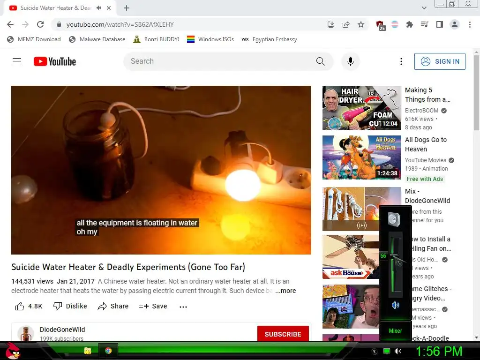
Task: Click the 1:56 PM taskbar clock
Action: click(x=439, y=351)
